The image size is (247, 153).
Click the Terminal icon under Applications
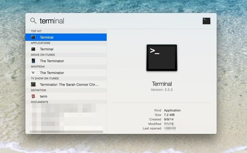[x=33, y=49]
